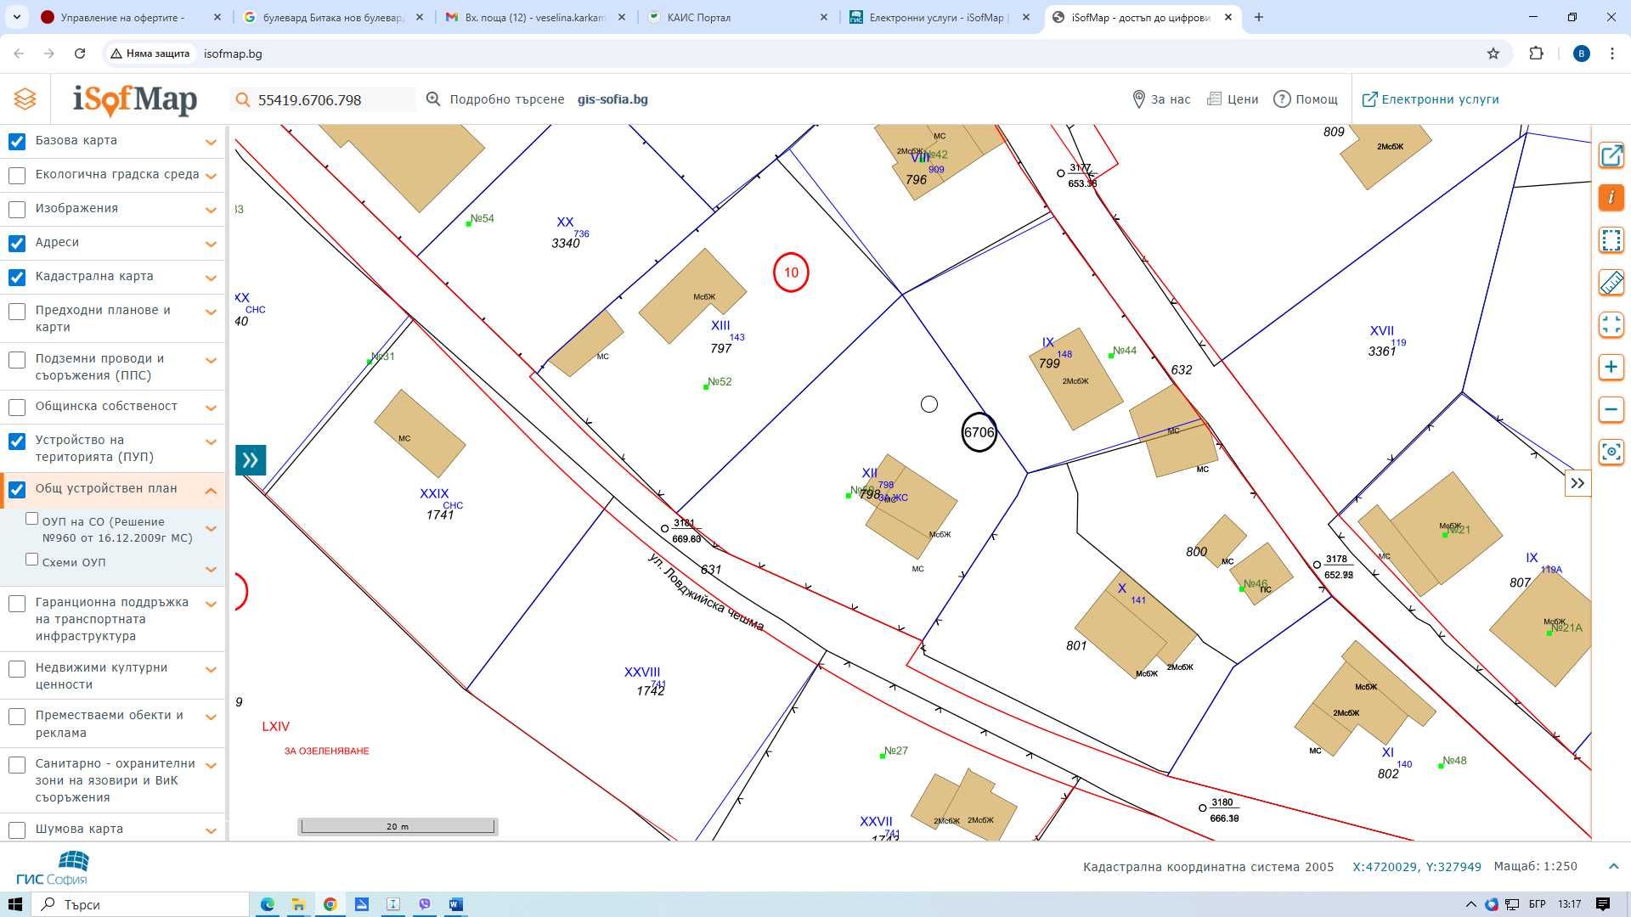Click the ГИС София logo

point(52,869)
